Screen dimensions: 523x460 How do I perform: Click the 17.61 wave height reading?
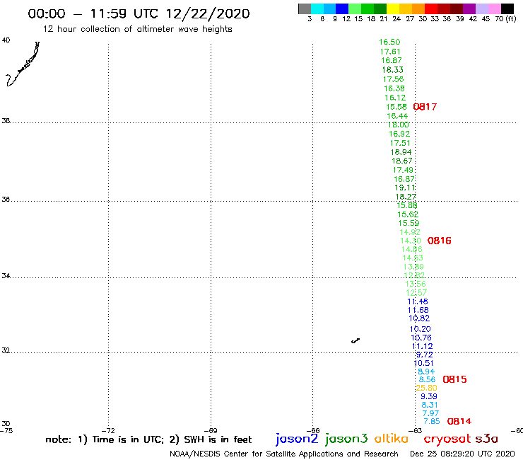click(390, 52)
